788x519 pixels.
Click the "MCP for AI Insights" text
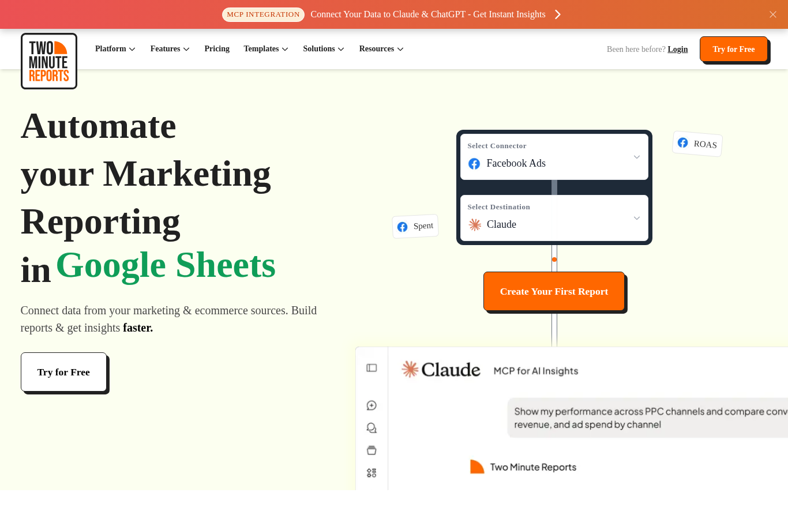(x=536, y=371)
